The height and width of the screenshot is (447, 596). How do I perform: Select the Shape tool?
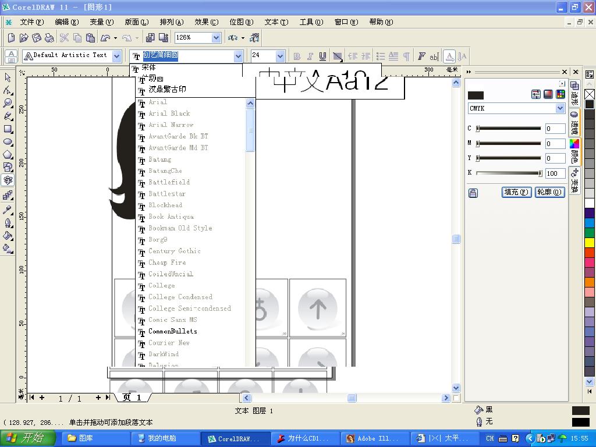click(8, 90)
